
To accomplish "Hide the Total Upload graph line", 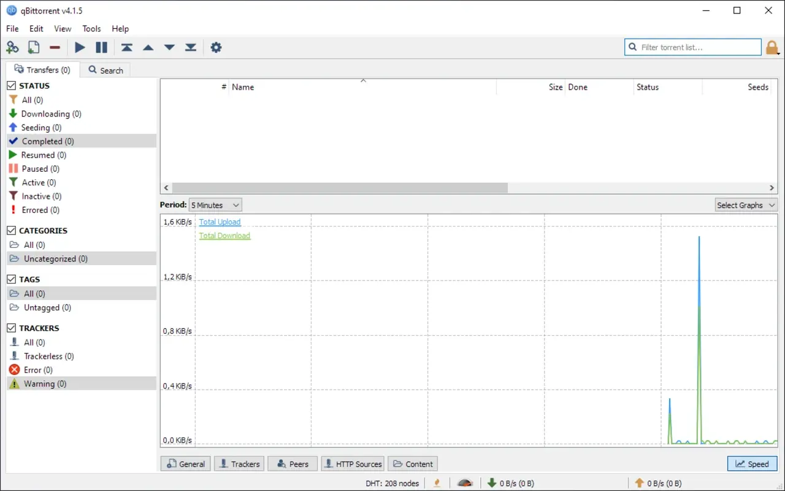I will click(220, 222).
